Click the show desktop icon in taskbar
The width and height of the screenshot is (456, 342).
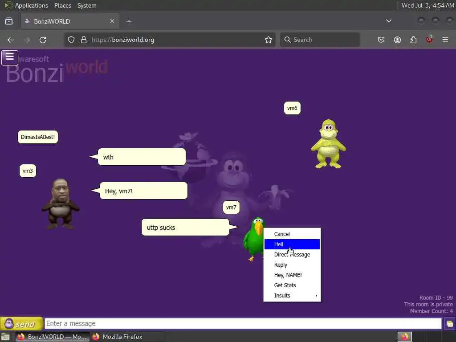(x=5, y=337)
